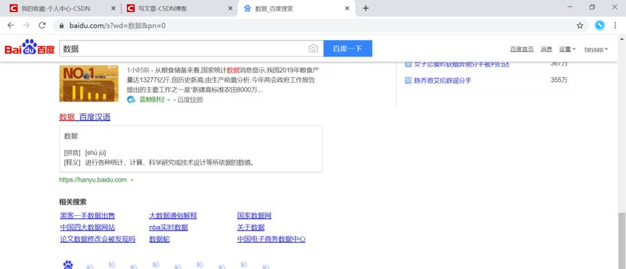Click the CSDN favicon on first tab
The width and height of the screenshot is (626, 269).
13,8
